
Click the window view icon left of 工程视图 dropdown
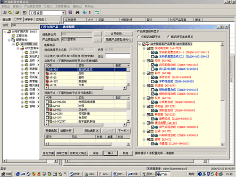pos(25,12)
